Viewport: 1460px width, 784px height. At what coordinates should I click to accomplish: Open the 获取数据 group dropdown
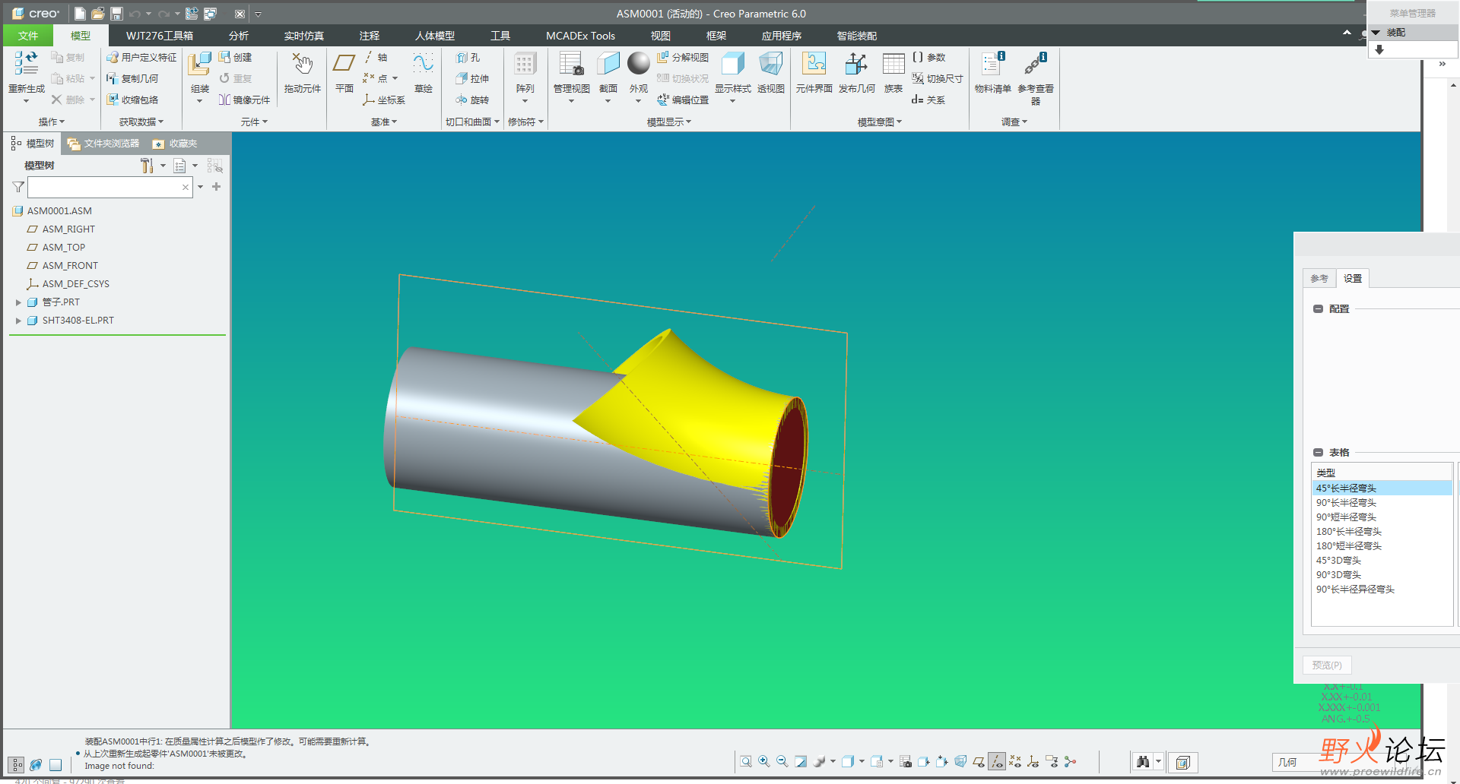[141, 122]
